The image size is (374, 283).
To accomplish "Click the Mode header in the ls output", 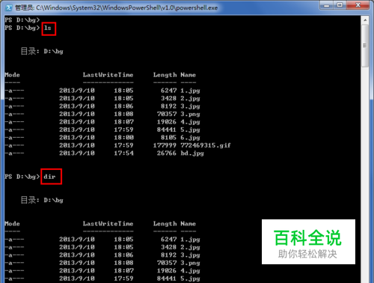I will pos(12,75).
